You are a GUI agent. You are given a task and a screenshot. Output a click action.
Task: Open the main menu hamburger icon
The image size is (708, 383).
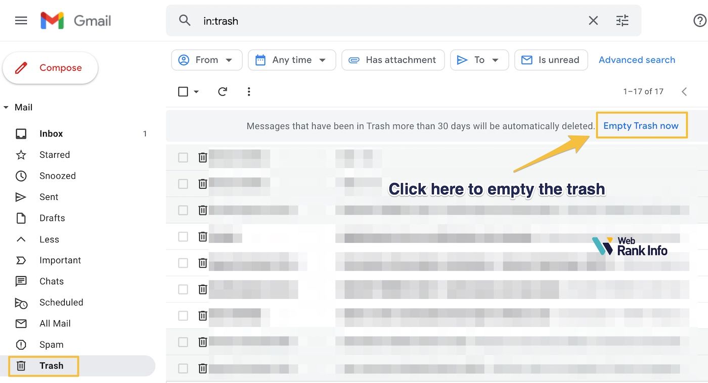21,21
